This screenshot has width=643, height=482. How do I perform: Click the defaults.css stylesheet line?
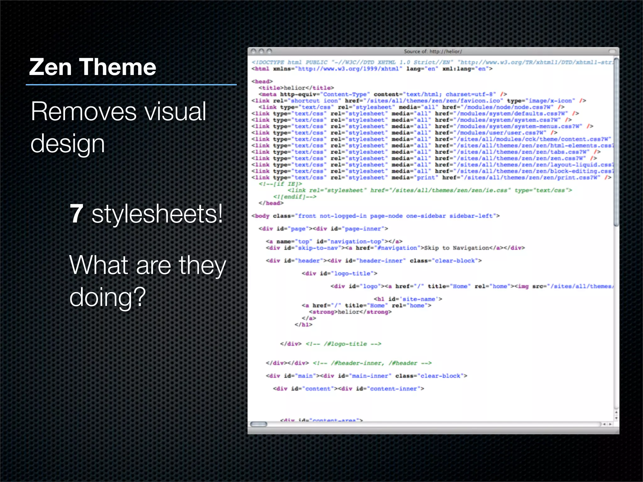tap(415, 113)
